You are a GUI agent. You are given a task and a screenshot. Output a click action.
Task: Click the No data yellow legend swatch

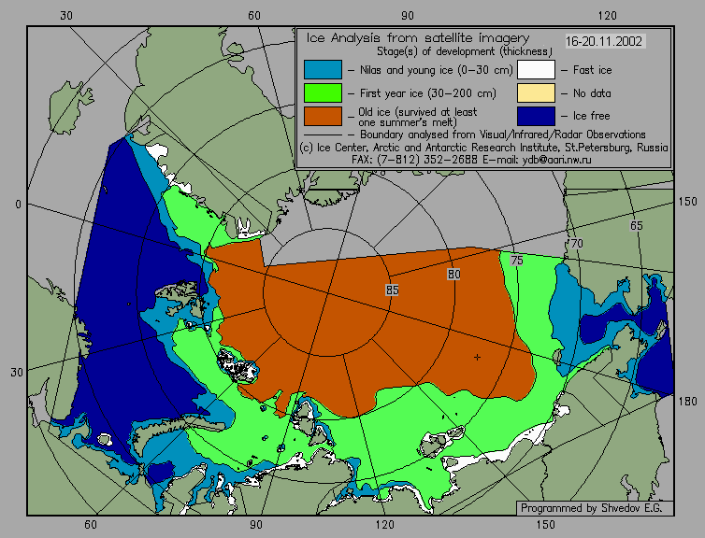tap(536, 93)
